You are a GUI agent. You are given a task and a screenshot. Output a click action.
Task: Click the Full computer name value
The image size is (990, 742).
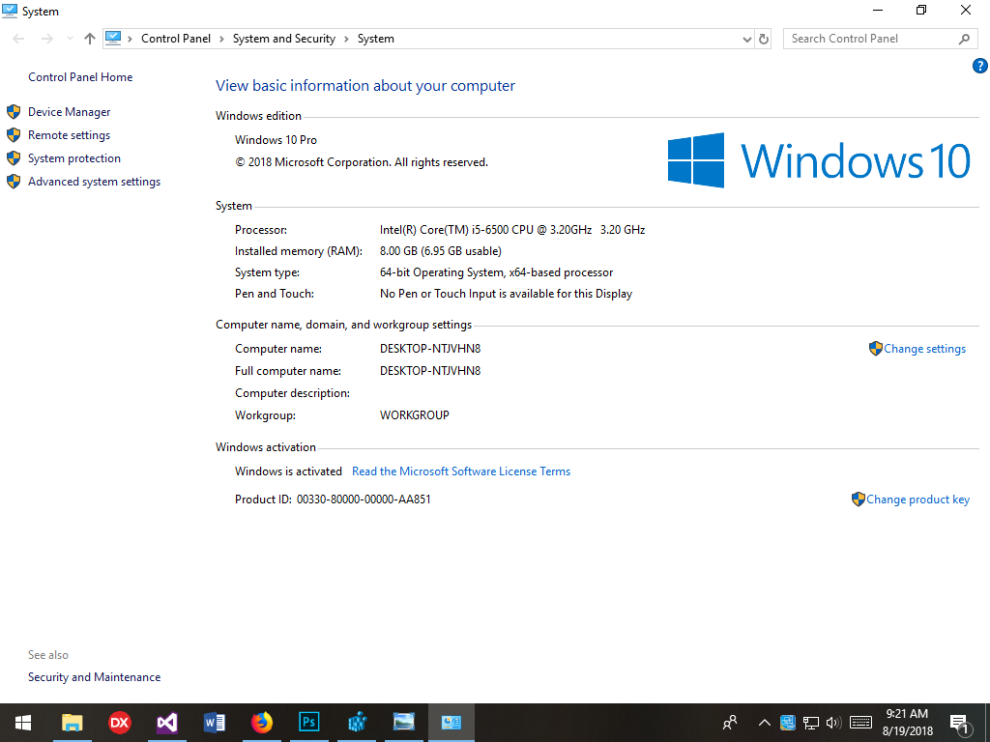click(x=430, y=371)
